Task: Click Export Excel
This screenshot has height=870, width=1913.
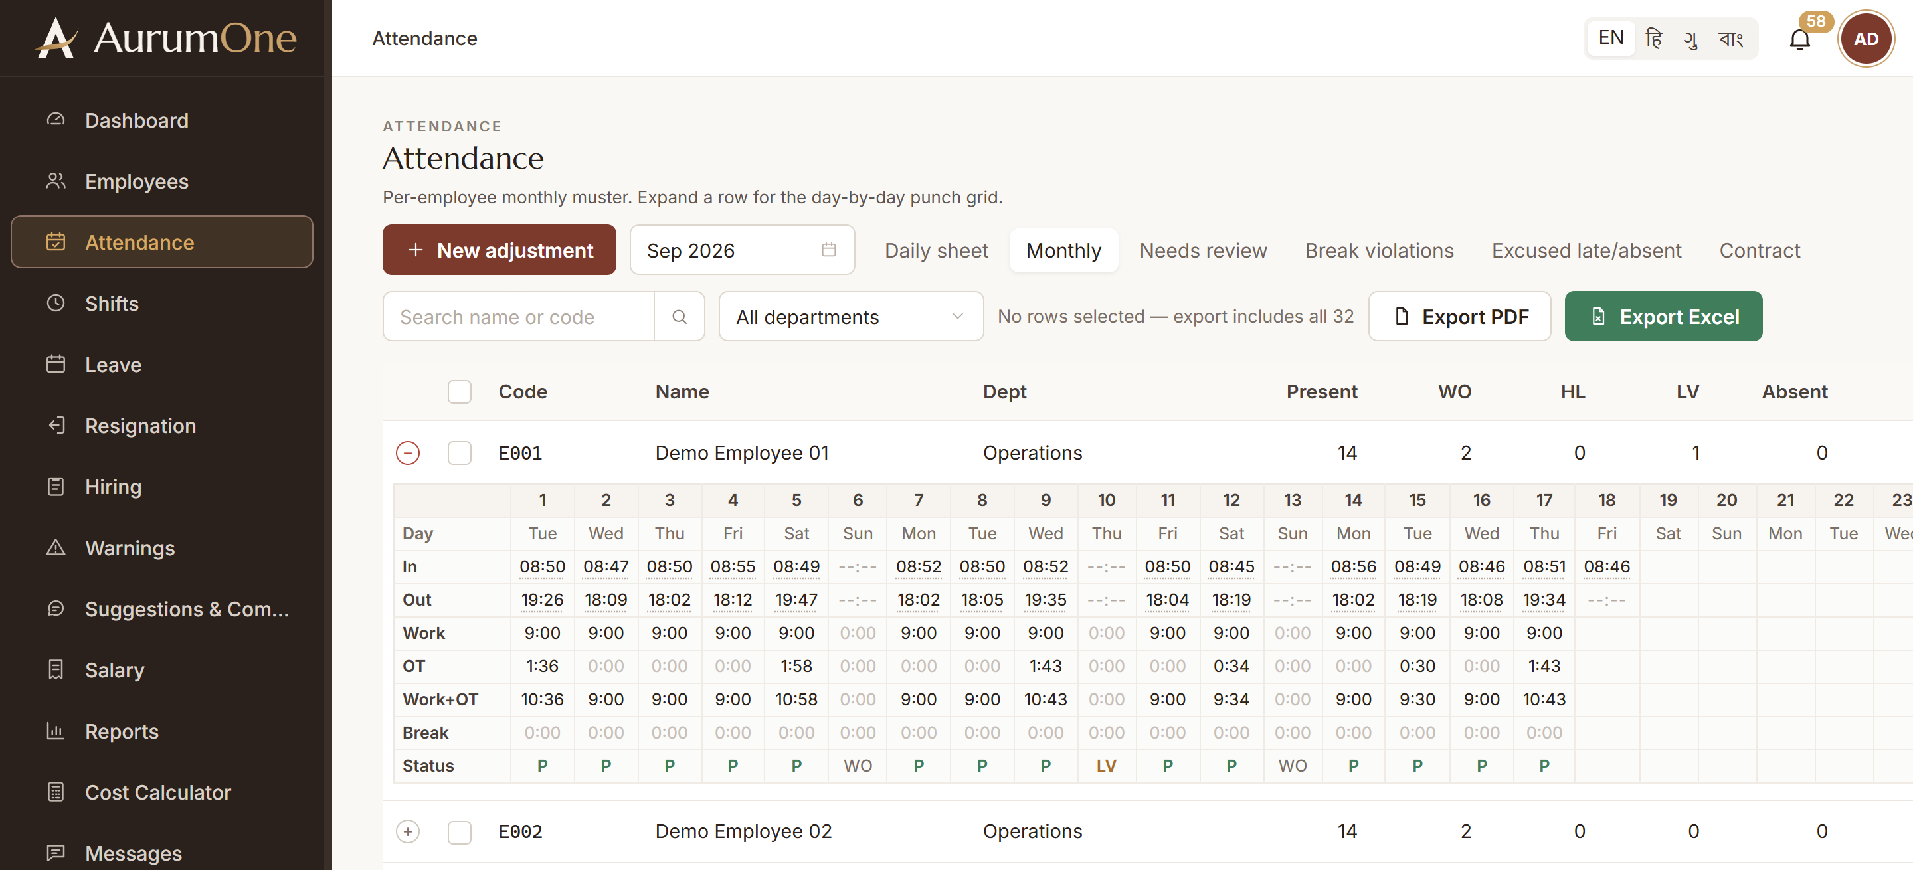Action: (x=1663, y=317)
